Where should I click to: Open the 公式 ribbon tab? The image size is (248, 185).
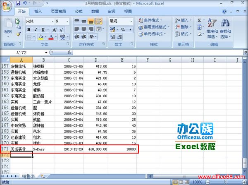click(x=79, y=12)
